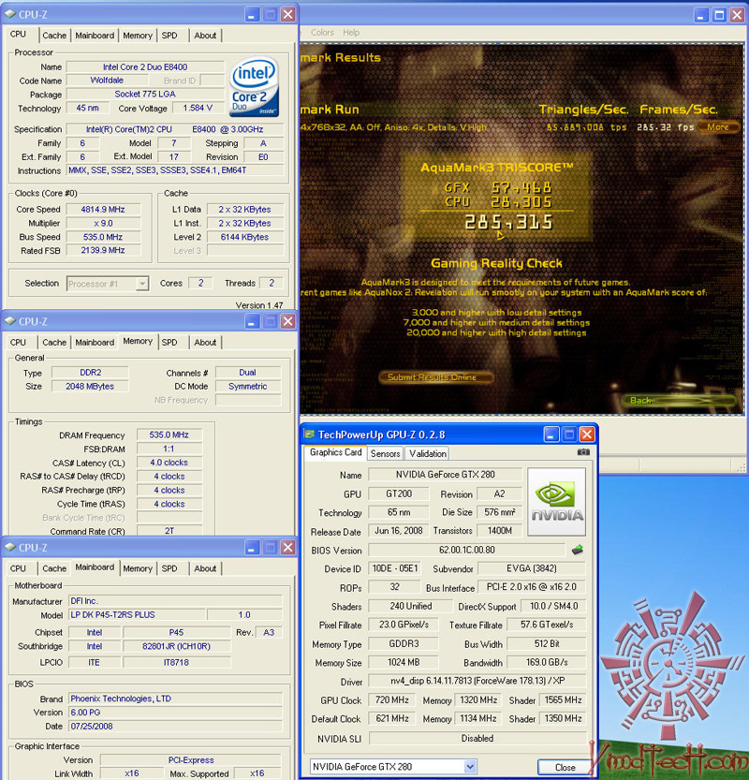
Task: Click the GPU Clock 720 MHz field
Action: point(392,699)
